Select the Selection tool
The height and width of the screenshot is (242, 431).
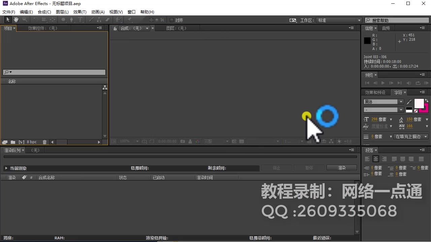click(x=8, y=19)
